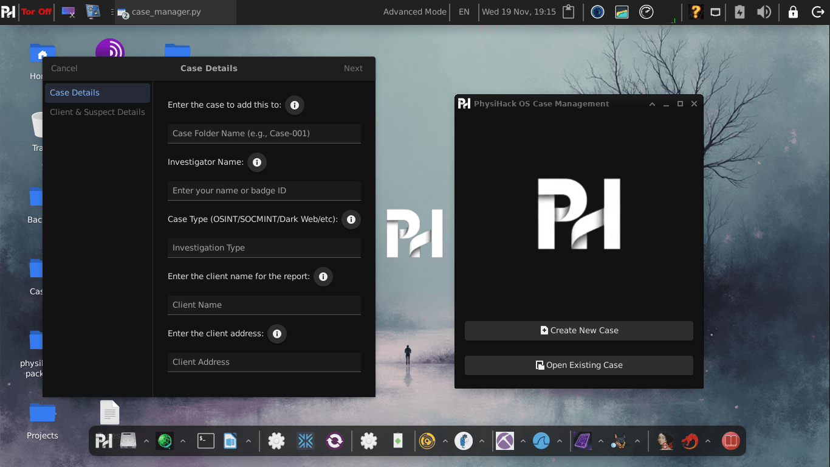Viewport: 830px width, 467px height.
Task: Click info icon next to Case Type label
Action: pos(351,220)
